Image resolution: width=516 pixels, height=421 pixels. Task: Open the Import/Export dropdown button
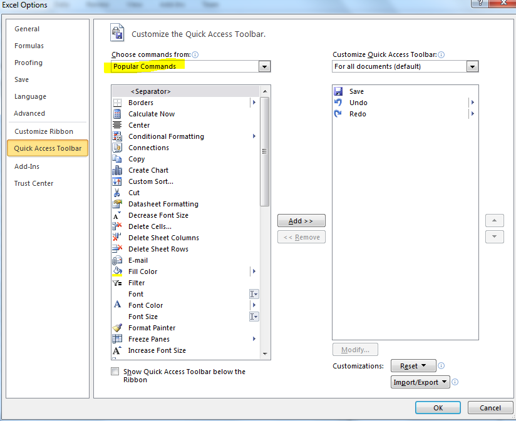tap(420, 382)
